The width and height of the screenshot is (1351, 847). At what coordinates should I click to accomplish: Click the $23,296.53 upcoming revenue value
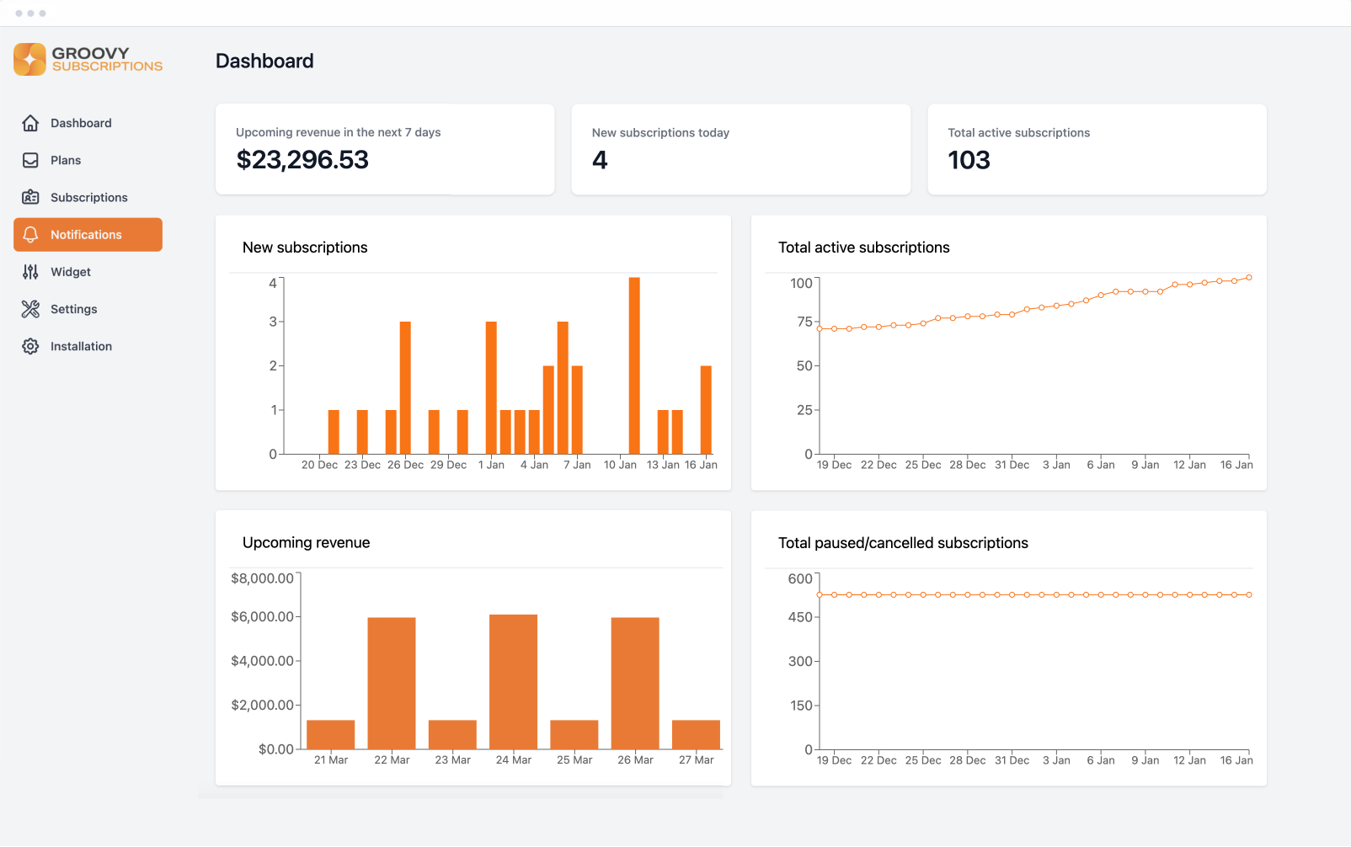click(x=302, y=160)
